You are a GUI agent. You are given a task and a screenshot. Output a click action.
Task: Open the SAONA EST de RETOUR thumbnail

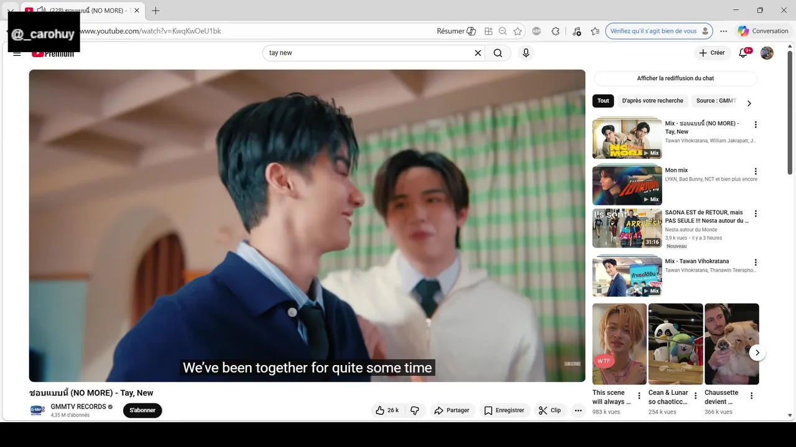(x=627, y=228)
